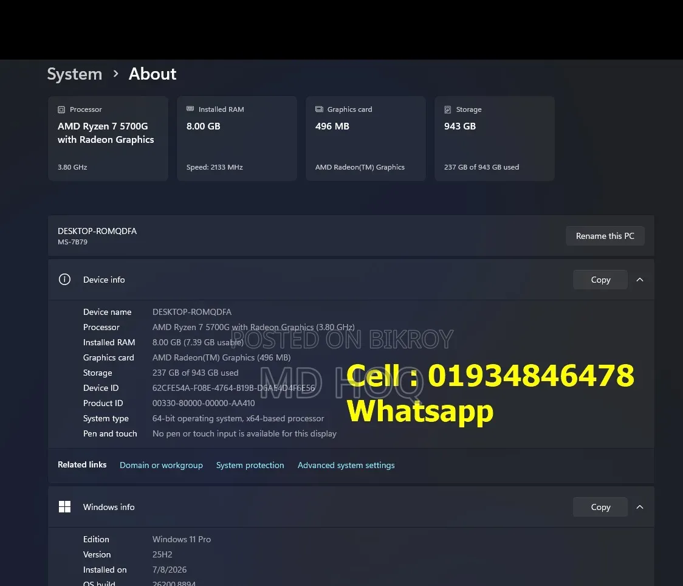Image resolution: width=683 pixels, height=586 pixels.
Task: Click the '3.80 GHz' processor speed
Action: pos(72,167)
